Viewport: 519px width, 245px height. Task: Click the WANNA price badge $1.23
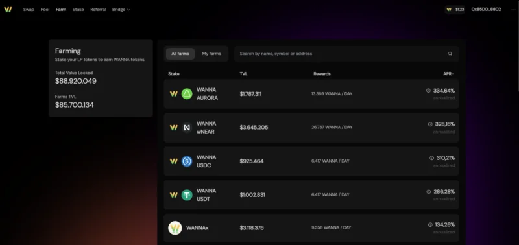455,10
